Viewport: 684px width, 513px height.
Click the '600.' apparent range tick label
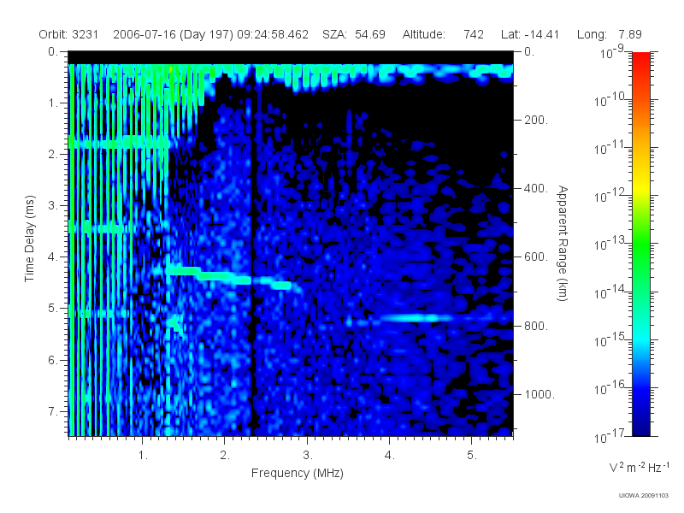click(536, 257)
